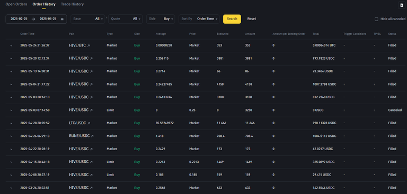Open the export file icon at top right

point(402,5)
